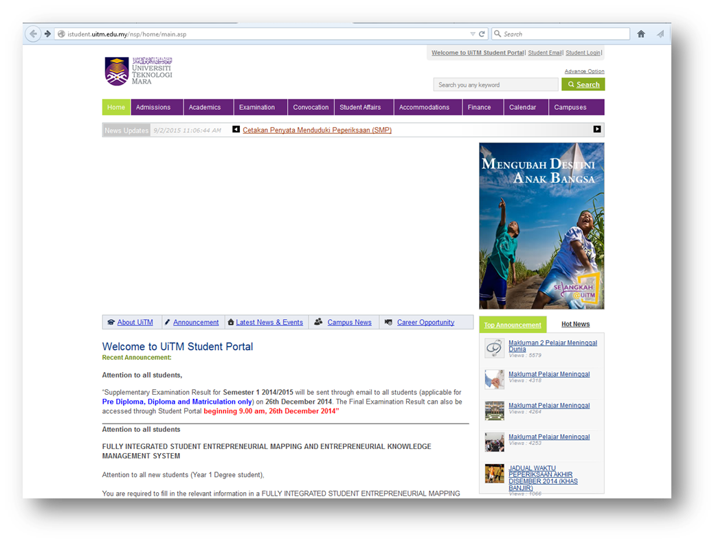Click the 'Search you any keyword' field
This screenshot has width=716, height=543.
pos(496,85)
